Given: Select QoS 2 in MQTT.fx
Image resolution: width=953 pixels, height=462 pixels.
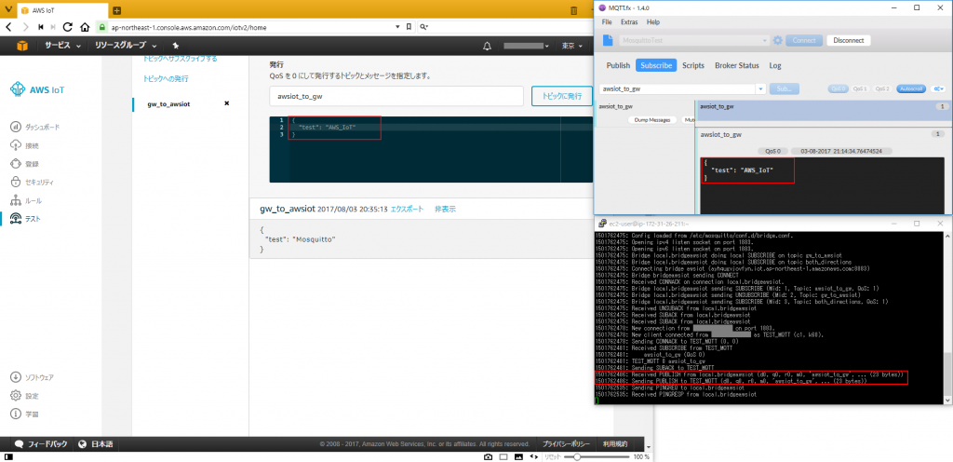Looking at the screenshot, I should pos(882,88).
